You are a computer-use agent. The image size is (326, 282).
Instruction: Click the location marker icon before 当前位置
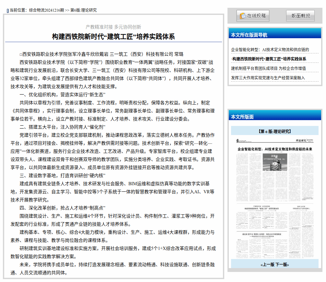click(8, 11)
